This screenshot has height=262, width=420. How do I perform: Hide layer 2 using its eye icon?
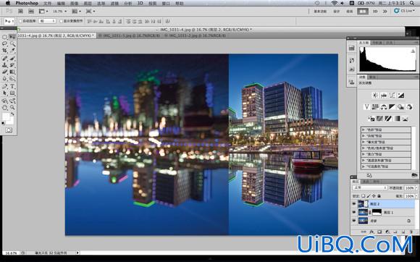click(354, 204)
